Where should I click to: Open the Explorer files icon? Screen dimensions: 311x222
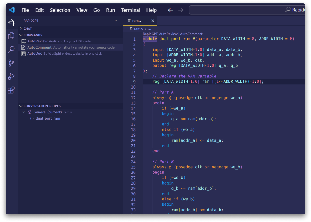click(x=11, y=36)
